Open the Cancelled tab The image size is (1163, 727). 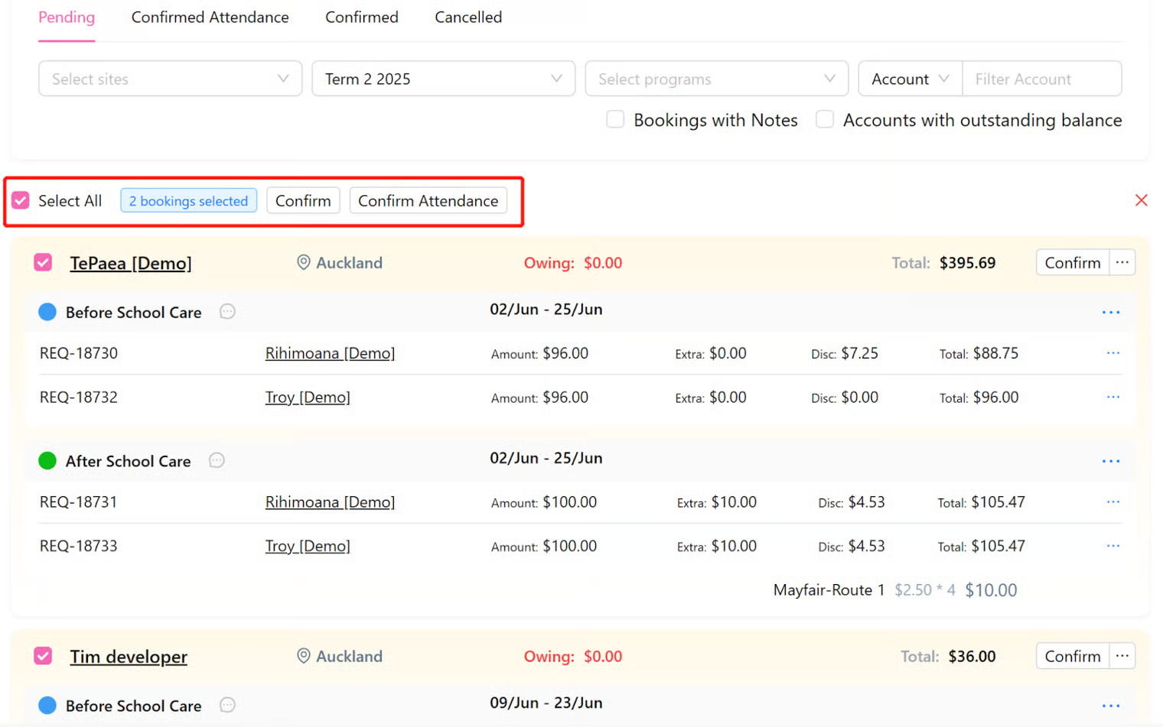pyautogui.click(x=468, y=17)
